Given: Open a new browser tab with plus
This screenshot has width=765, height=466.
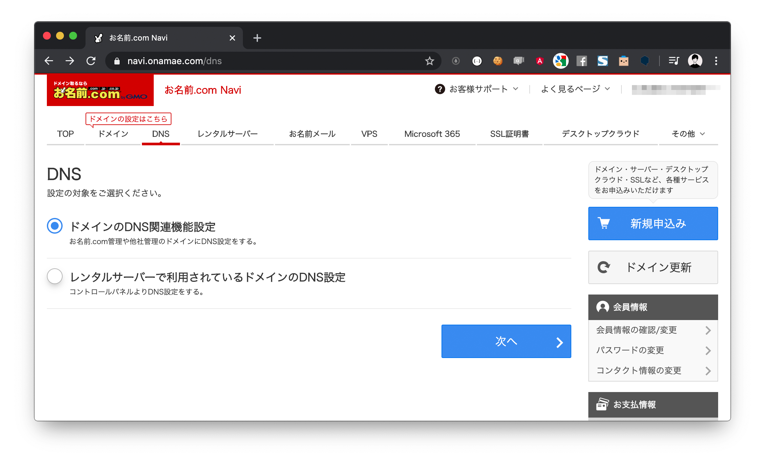Looking at the screenshot, I should click(257, 38).
